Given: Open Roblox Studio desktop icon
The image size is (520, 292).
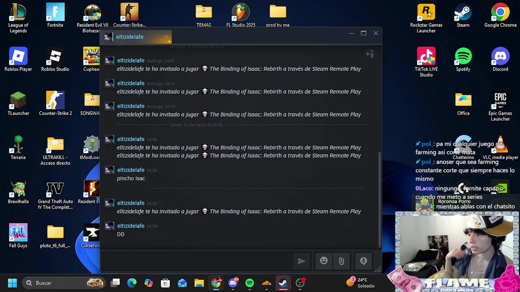Looking at the screenshot, I should [x=55, y=60].
